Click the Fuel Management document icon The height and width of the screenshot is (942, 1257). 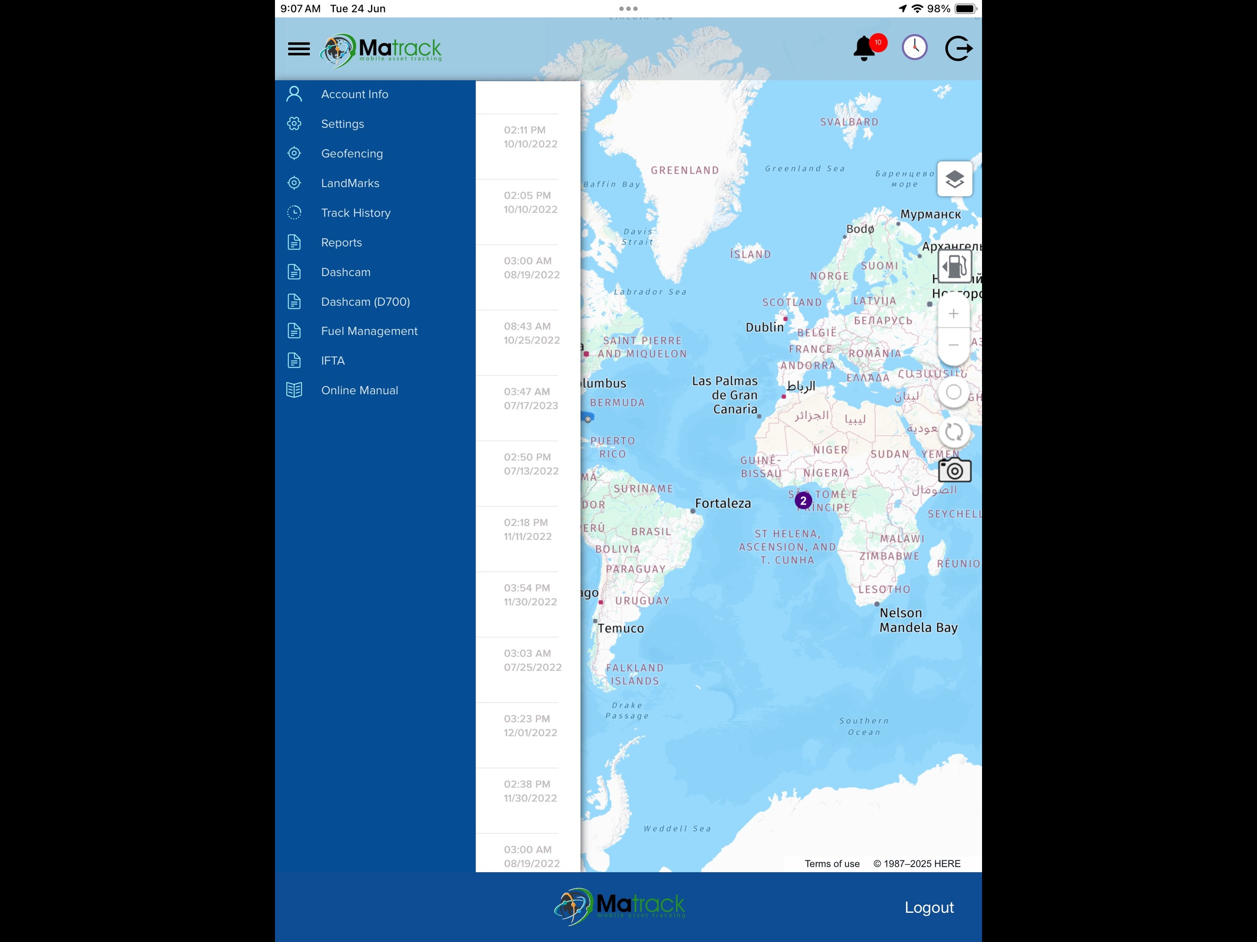coord(294,330)
